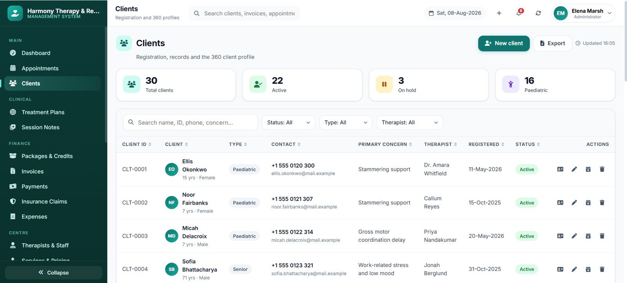The width and height of the screenshot is (627, 283).
Task: Sort table by Client ID column
Action: pos(137,144)
